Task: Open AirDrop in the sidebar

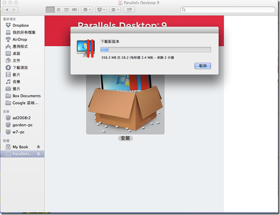Action: click(x=22, y=40)
